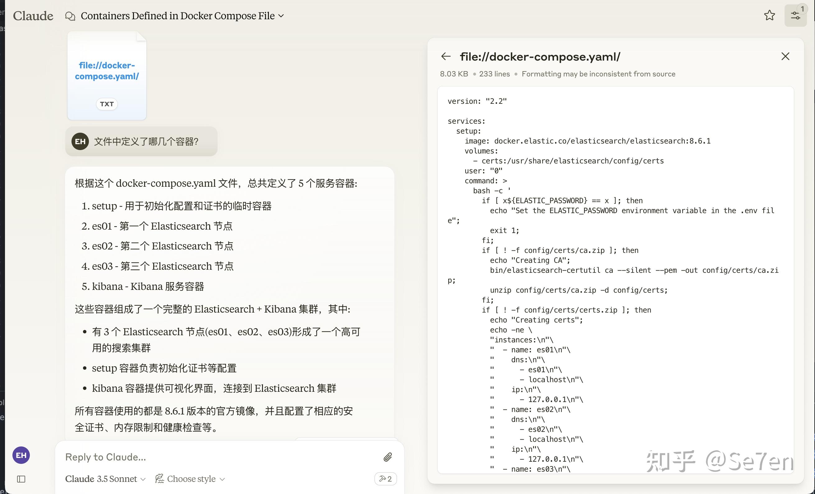Click the quill style icon next to Choose style
Image resolution: width=815 pixels, height=494 pixels.
(160, 478)
